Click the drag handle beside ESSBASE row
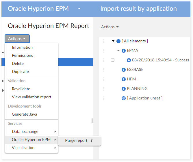The width and height of the screenshot is (193, 162). [x=104, y=70]
